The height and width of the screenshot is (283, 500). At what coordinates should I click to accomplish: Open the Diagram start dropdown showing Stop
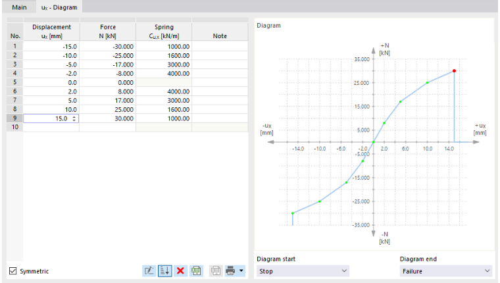pos(303,271)
